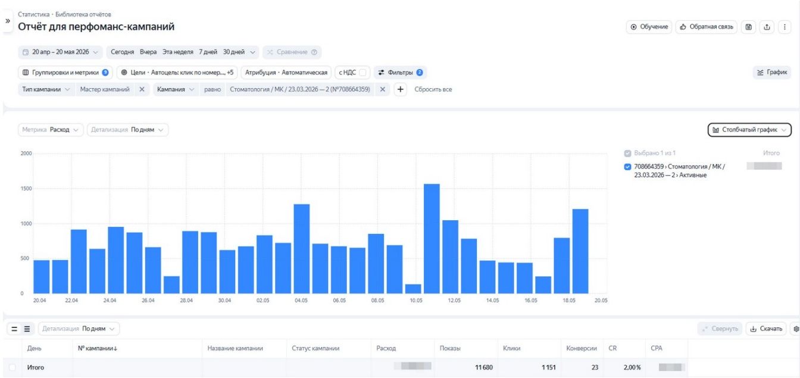Open the three-dot more options menu
The image size is (800, 378).
(x=785, y=27)
